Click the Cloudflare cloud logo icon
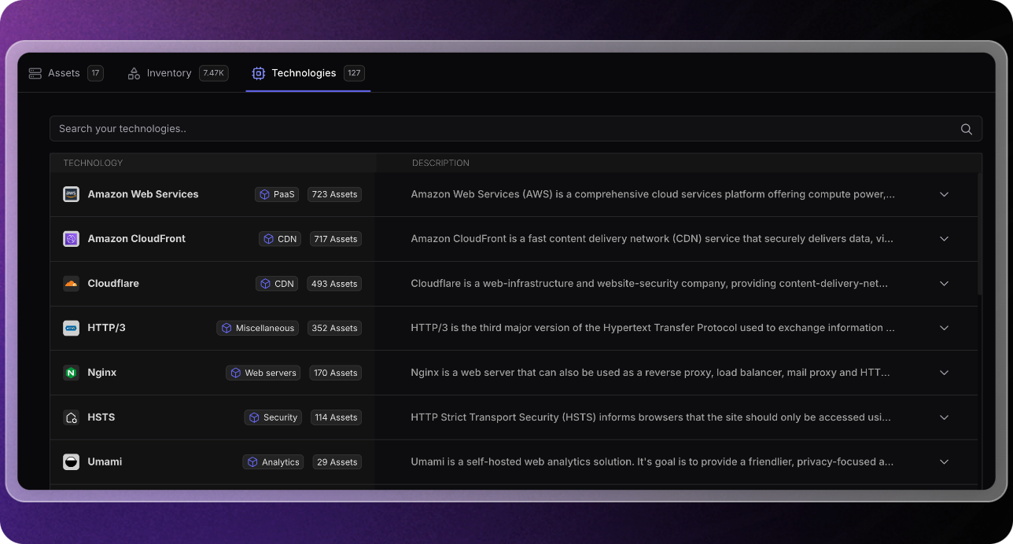 pyautogui.click(x=72, y=284)
